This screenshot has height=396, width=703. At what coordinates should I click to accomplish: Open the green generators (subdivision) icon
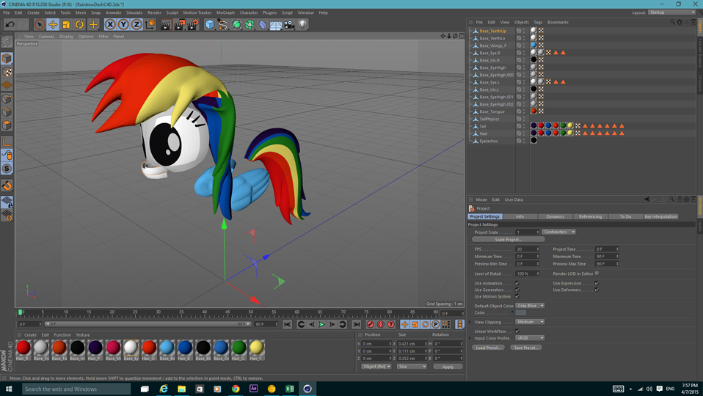tap(236, 25)
